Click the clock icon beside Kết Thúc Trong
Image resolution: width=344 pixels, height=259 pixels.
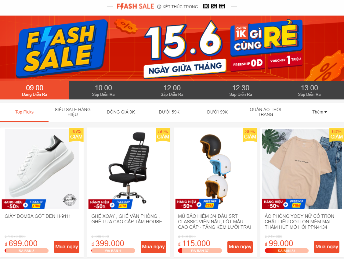pos(159,7)
